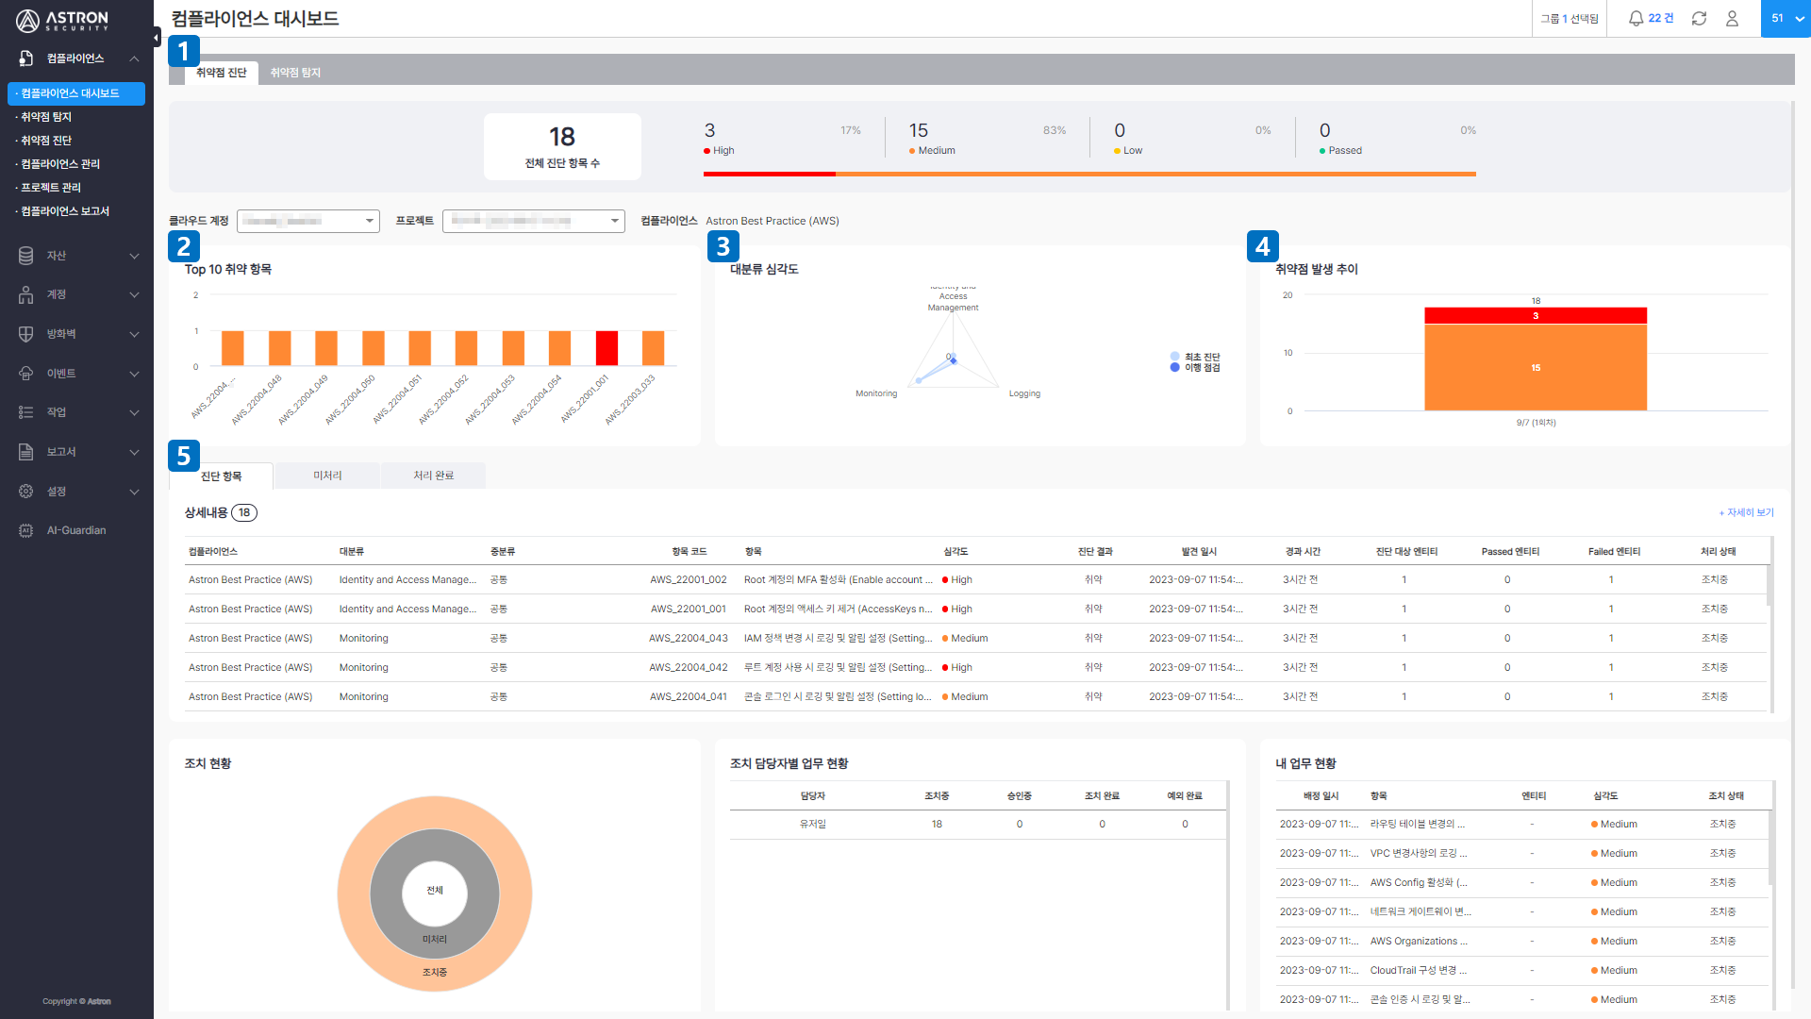Switch to the 미처리 tab
Viewport: 1811px width, 1019px height.
coord(327,476)
